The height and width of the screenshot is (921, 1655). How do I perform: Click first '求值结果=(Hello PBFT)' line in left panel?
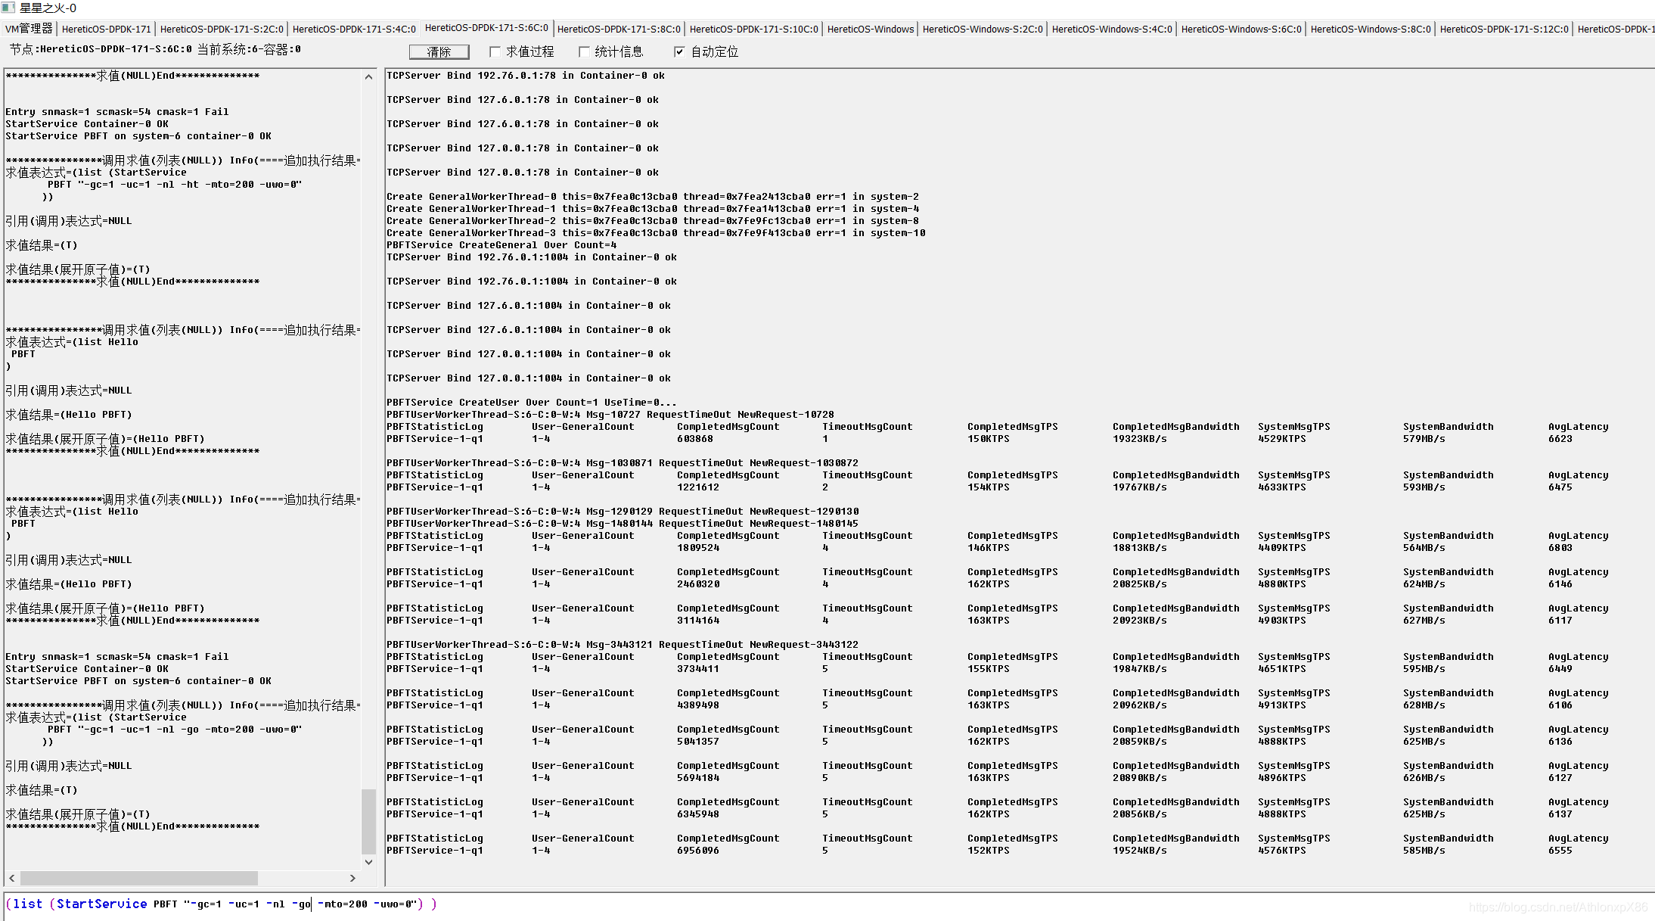69,414
